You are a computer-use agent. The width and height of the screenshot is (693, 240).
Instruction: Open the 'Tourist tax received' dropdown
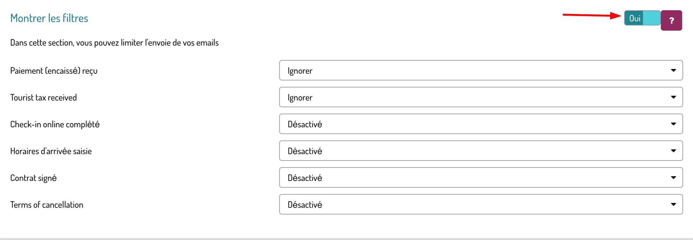481,97
